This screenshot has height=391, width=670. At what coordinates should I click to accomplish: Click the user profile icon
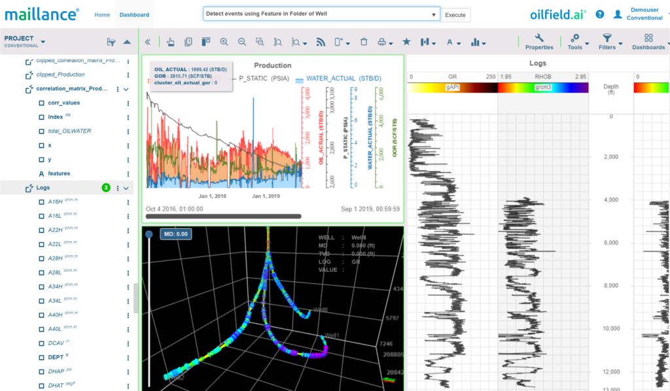618,14
